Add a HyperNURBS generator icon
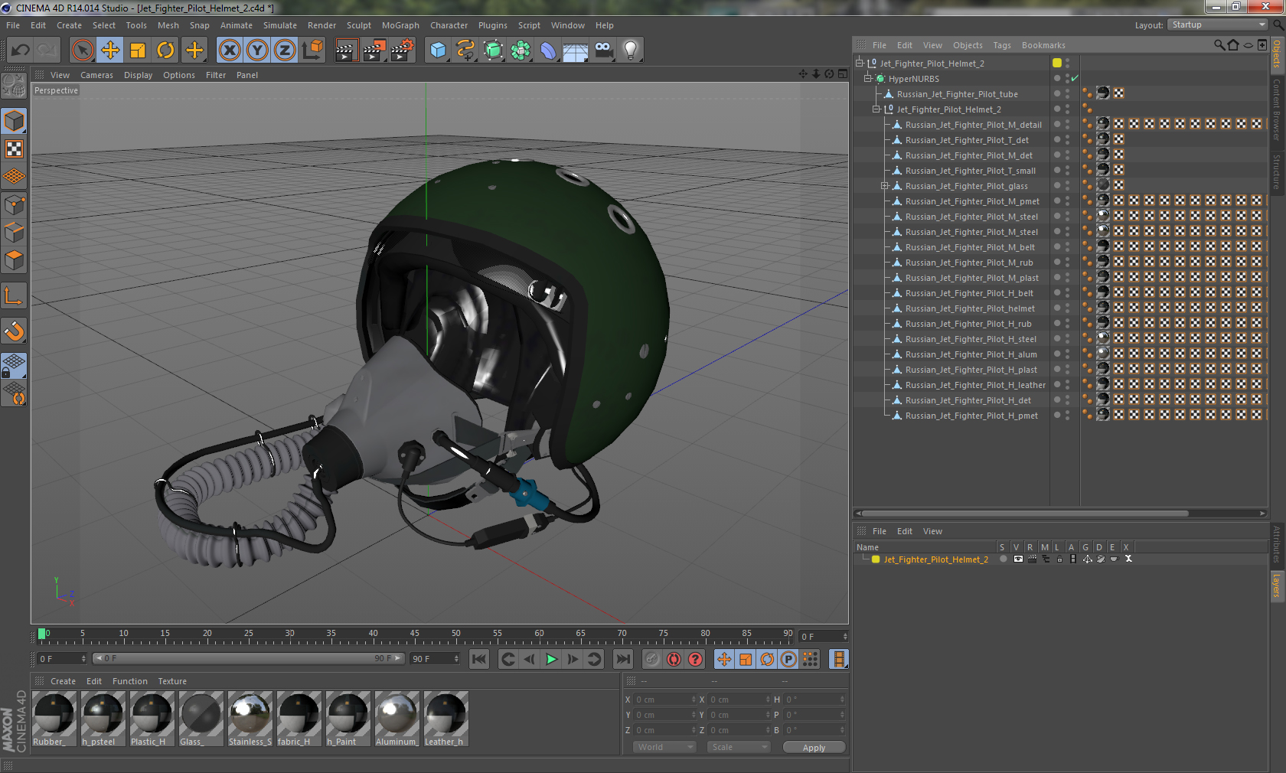The width and height of the screenshot is (1286, 773). coord(493,51)
